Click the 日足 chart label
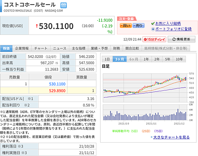 [106, 66]
